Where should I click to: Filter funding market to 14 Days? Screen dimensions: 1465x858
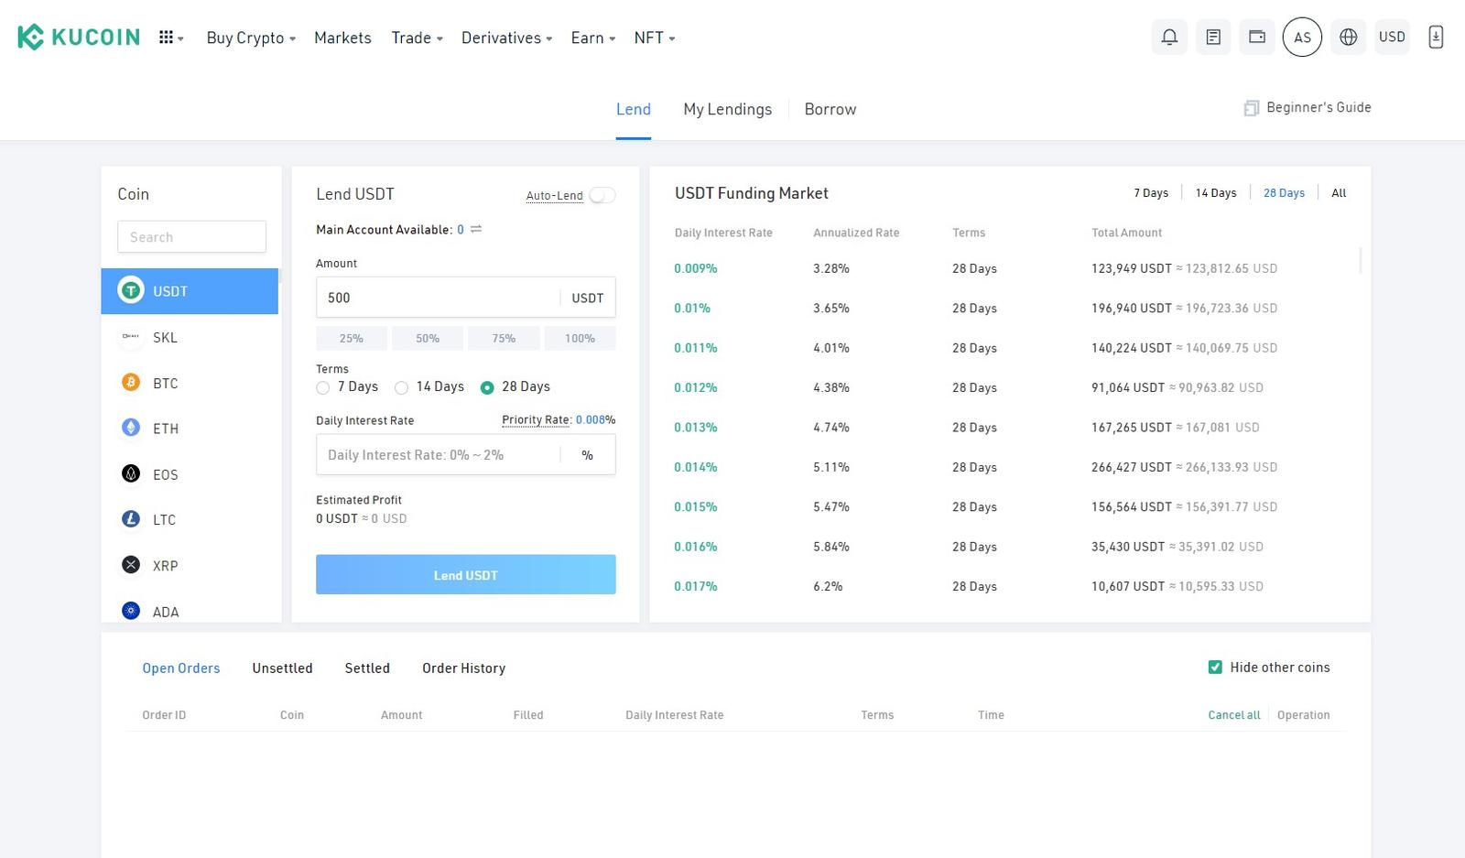click(1216, 193)
